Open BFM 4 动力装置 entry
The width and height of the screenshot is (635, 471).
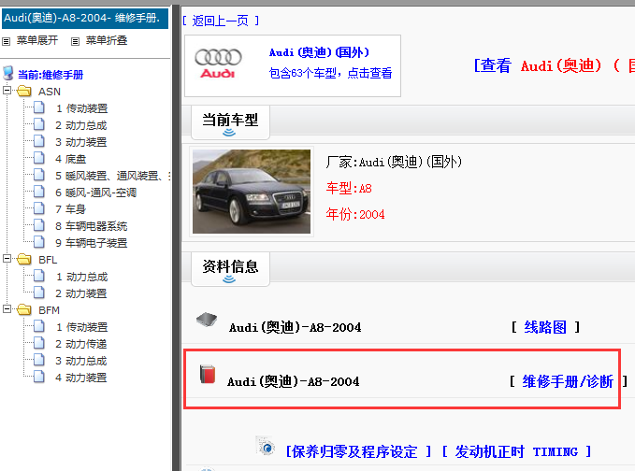[x=81, y=378]
